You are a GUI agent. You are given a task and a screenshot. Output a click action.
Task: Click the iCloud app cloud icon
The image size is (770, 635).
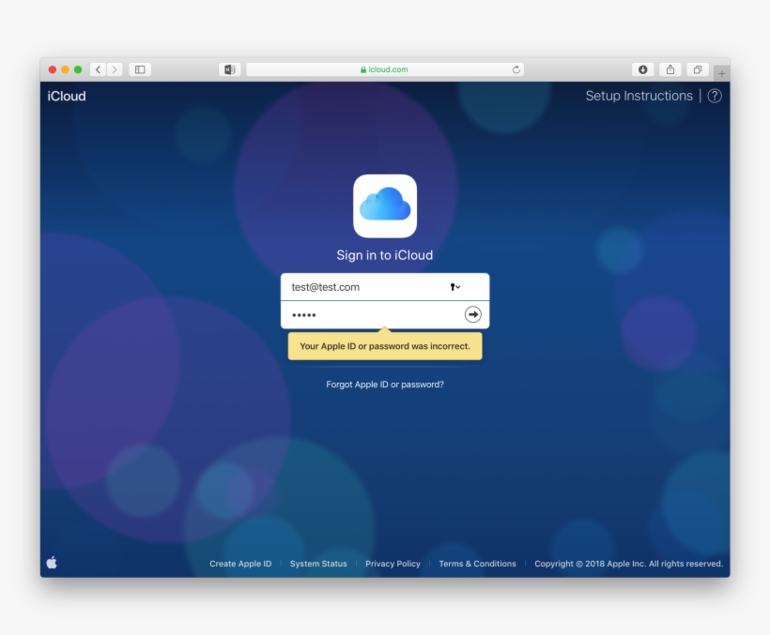click(385, 206)
